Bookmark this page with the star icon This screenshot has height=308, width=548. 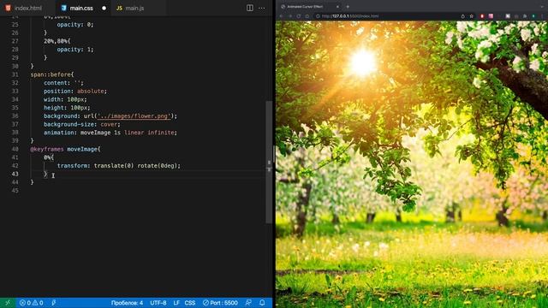[472, 16]
